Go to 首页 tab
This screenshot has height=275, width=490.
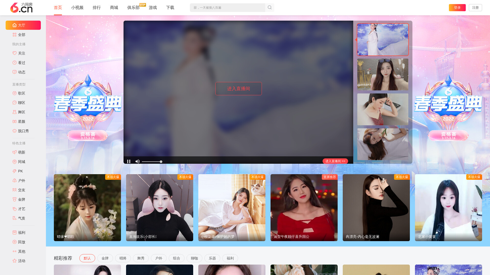[58, 8]
